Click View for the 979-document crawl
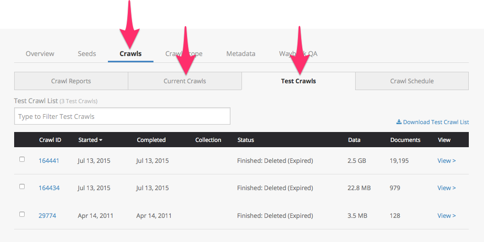The height and width of the screenshot is (242, 484). [x=446, y=188]
